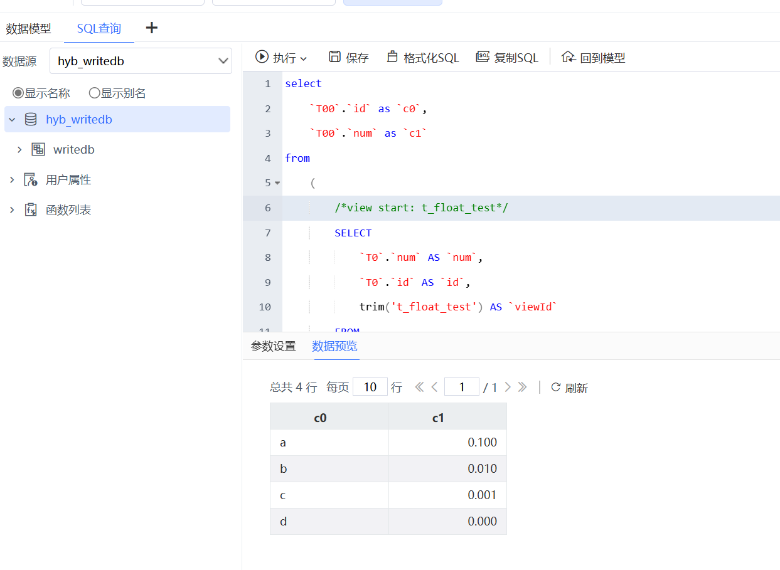
Task: Click the rows-per-page input field
Action: tap(370, 387)
